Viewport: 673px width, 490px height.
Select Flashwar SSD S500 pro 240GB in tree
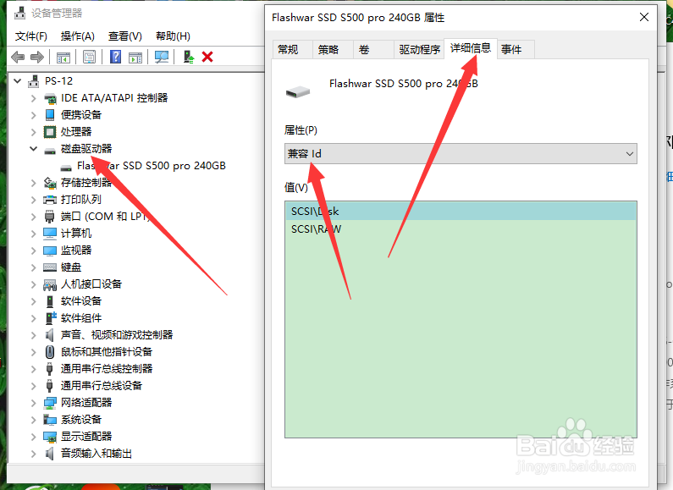coord(151,166)
